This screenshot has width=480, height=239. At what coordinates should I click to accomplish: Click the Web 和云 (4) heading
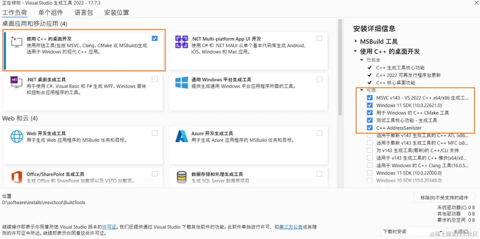(x=20, y=118)
